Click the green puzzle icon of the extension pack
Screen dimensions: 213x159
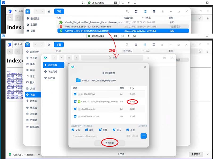coord(61,22)
